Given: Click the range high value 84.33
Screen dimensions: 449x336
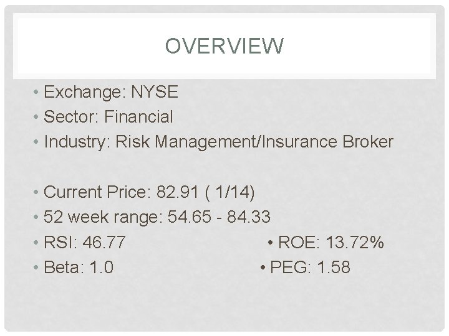Looking at the screenshot, I should [249, 217].
